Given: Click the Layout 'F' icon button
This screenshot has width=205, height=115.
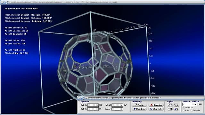Looking at the screenshot, I should (x=170, y=105).
